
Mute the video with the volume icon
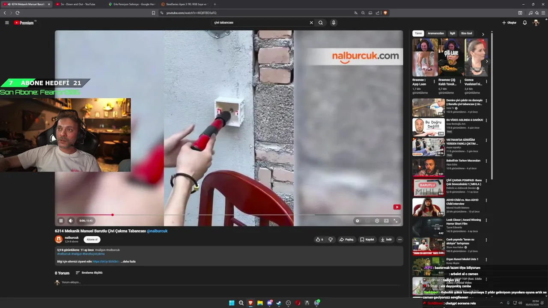[x=71, y=221]
